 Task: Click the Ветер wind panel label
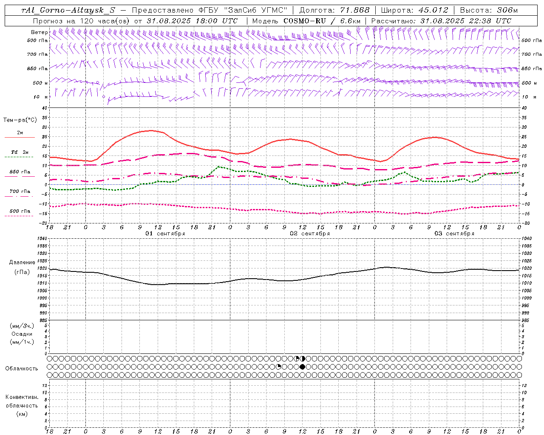coord(40,32)
